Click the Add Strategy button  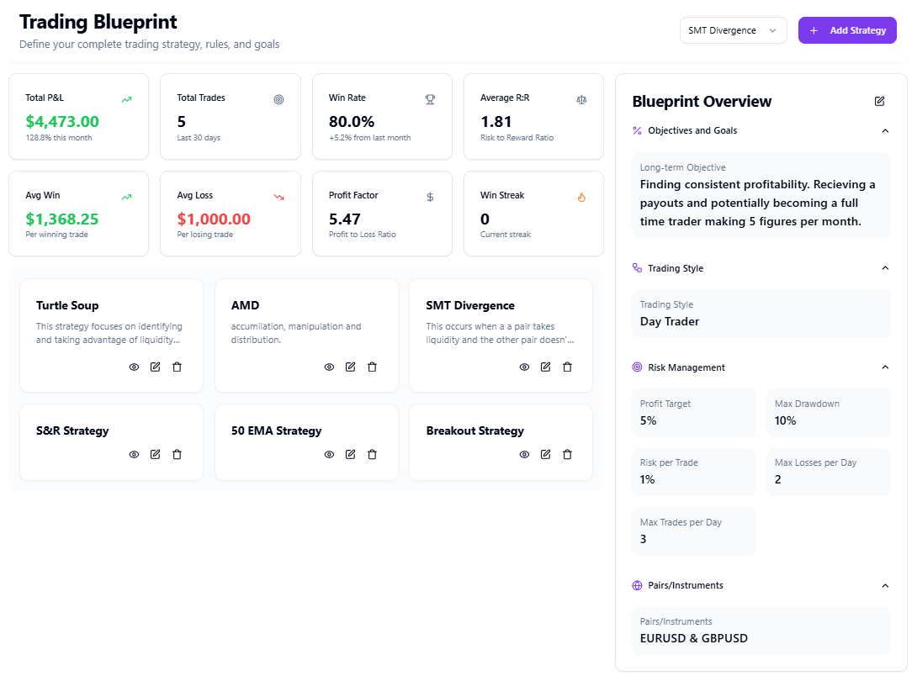pos(847,30)
